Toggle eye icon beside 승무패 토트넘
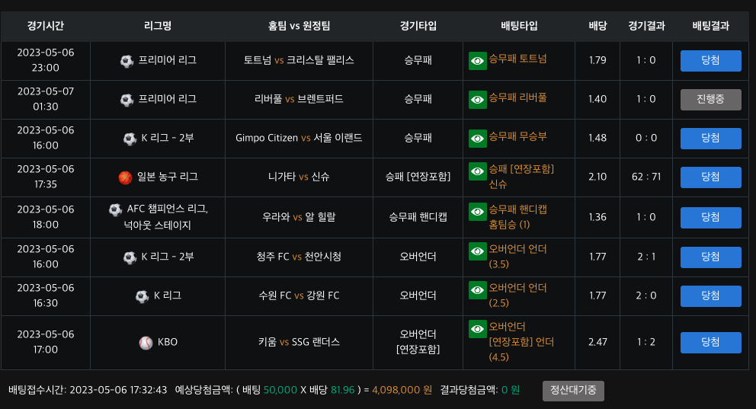 tap(478, 61)
